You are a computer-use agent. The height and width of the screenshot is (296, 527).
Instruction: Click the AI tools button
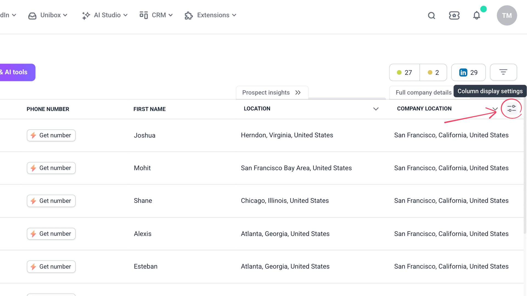coord(17,72)
